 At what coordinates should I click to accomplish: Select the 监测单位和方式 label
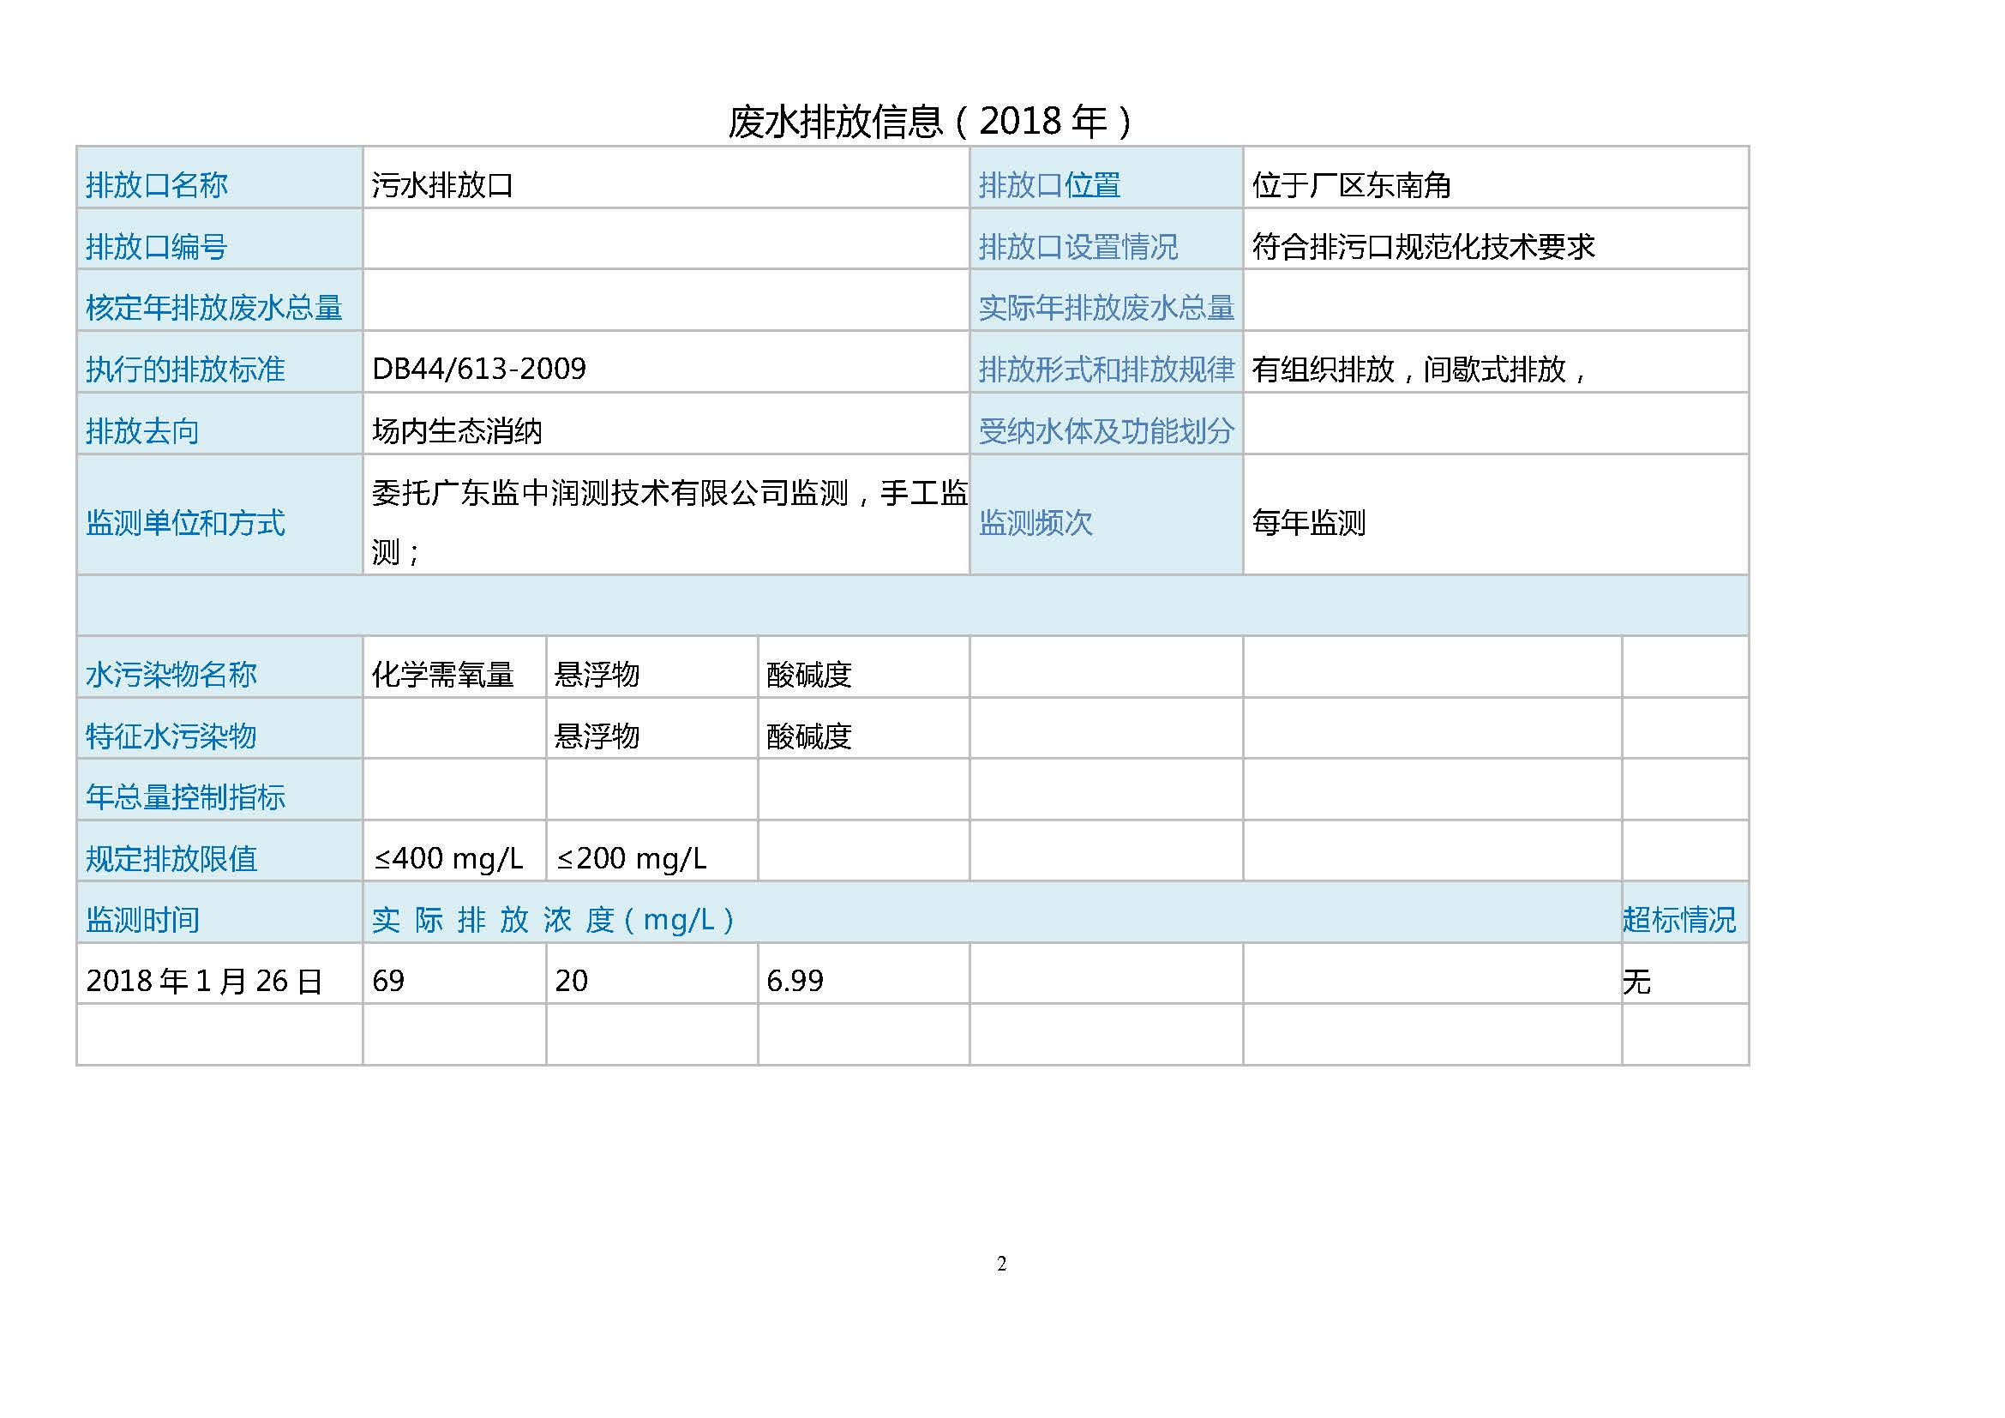click(x=185, y=523)
